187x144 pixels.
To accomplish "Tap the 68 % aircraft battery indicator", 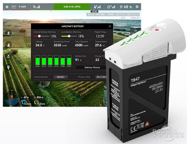I will tap(126, 7).
